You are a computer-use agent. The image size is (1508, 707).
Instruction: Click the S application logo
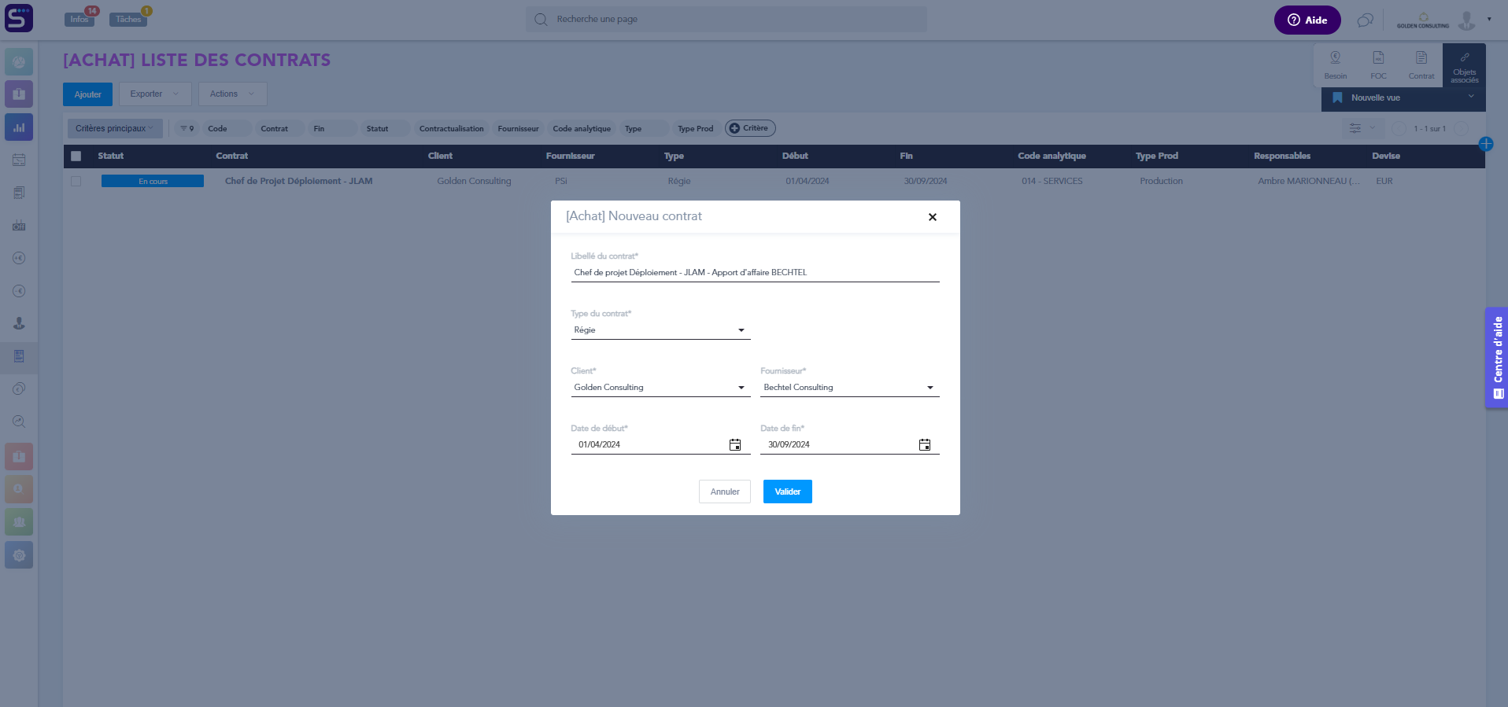[19, 18]
